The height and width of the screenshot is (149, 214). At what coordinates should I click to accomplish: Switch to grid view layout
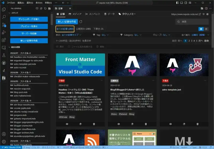click(201, 29)
